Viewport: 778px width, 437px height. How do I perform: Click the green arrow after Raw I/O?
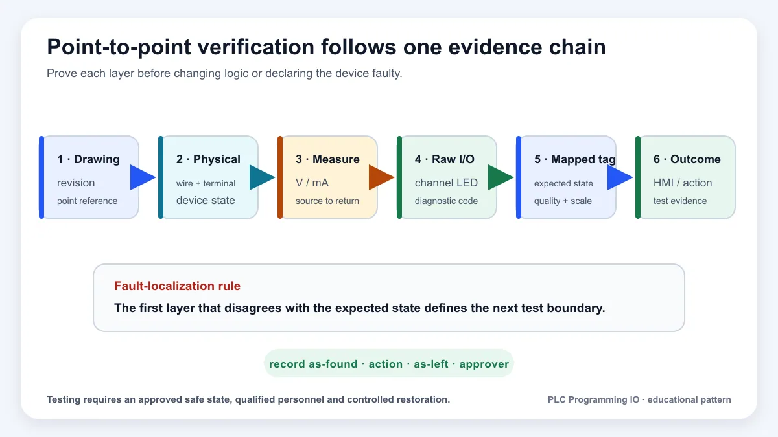point(501,177)
